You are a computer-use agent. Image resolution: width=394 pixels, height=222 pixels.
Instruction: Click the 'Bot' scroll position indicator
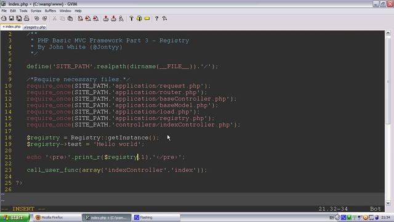[x=375, y=209]
